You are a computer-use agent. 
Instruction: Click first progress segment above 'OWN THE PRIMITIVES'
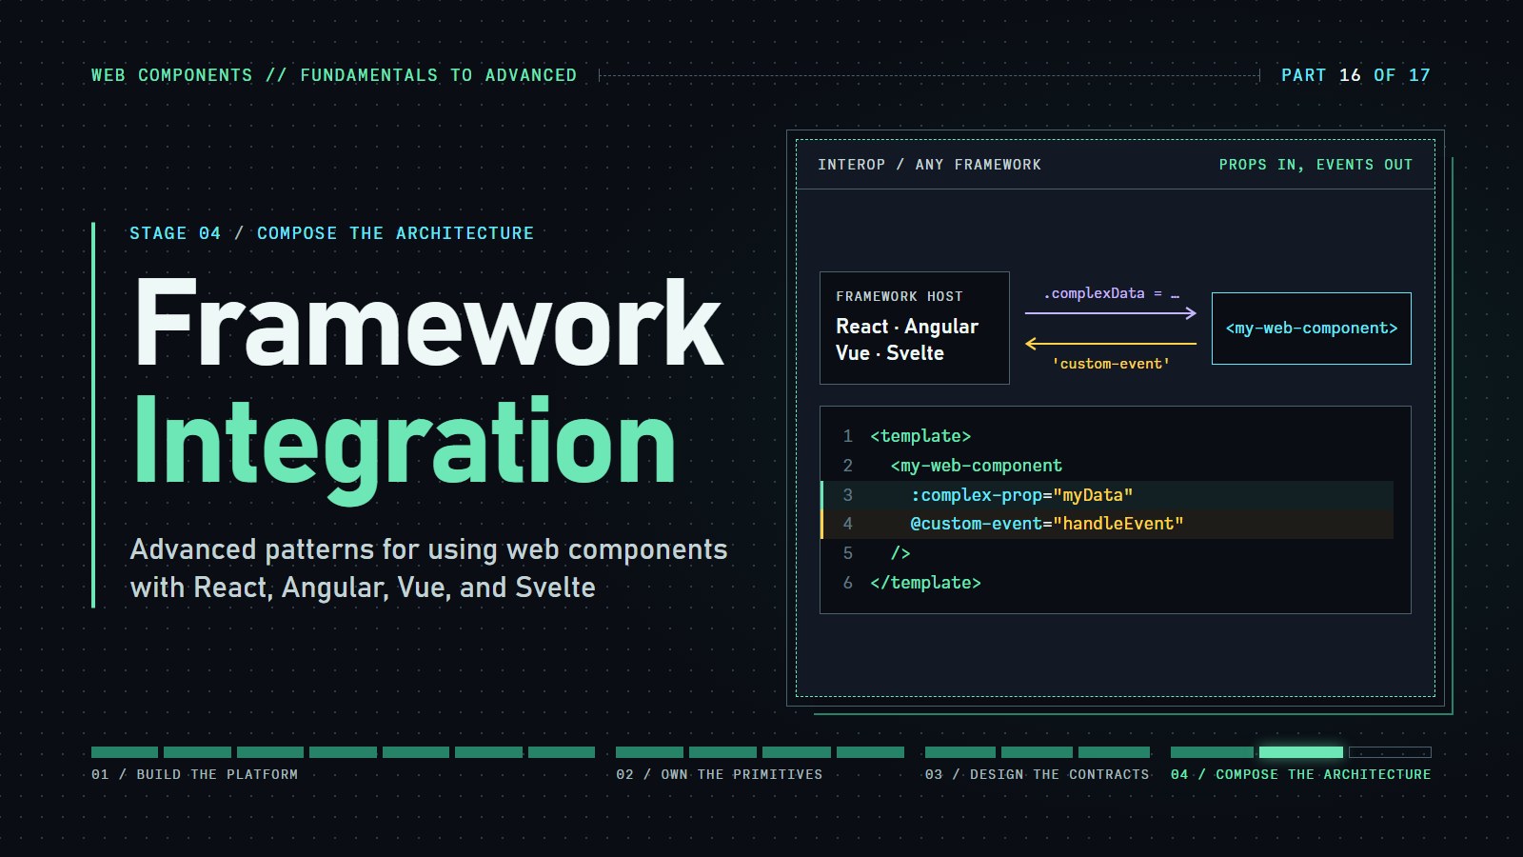click(x=649, y=752)
